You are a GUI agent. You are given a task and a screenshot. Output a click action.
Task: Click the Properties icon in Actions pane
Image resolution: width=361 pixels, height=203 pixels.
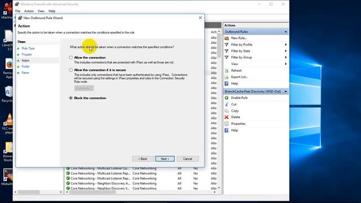[227, 123]
